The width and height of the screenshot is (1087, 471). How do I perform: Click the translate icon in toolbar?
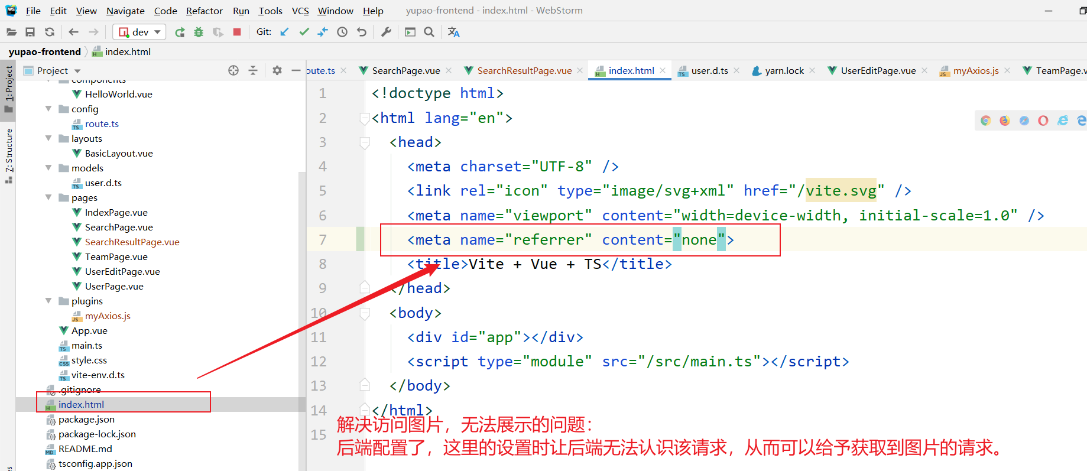coord(453,32)
